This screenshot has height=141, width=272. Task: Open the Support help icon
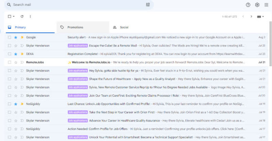click(x=248, y=5)
